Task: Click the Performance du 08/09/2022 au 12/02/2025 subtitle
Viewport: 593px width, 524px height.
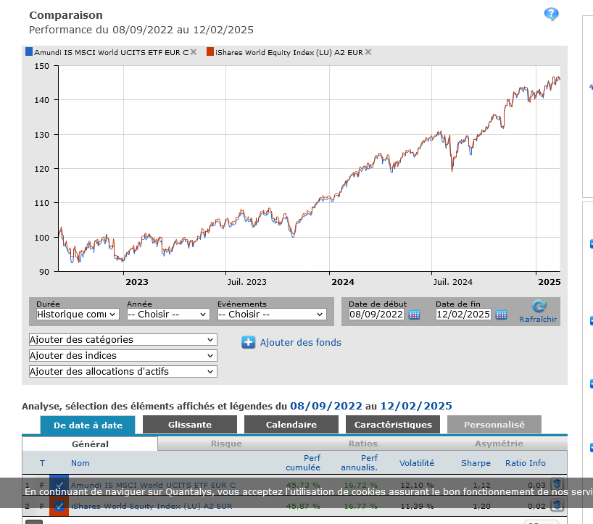Action: (141, 30)
